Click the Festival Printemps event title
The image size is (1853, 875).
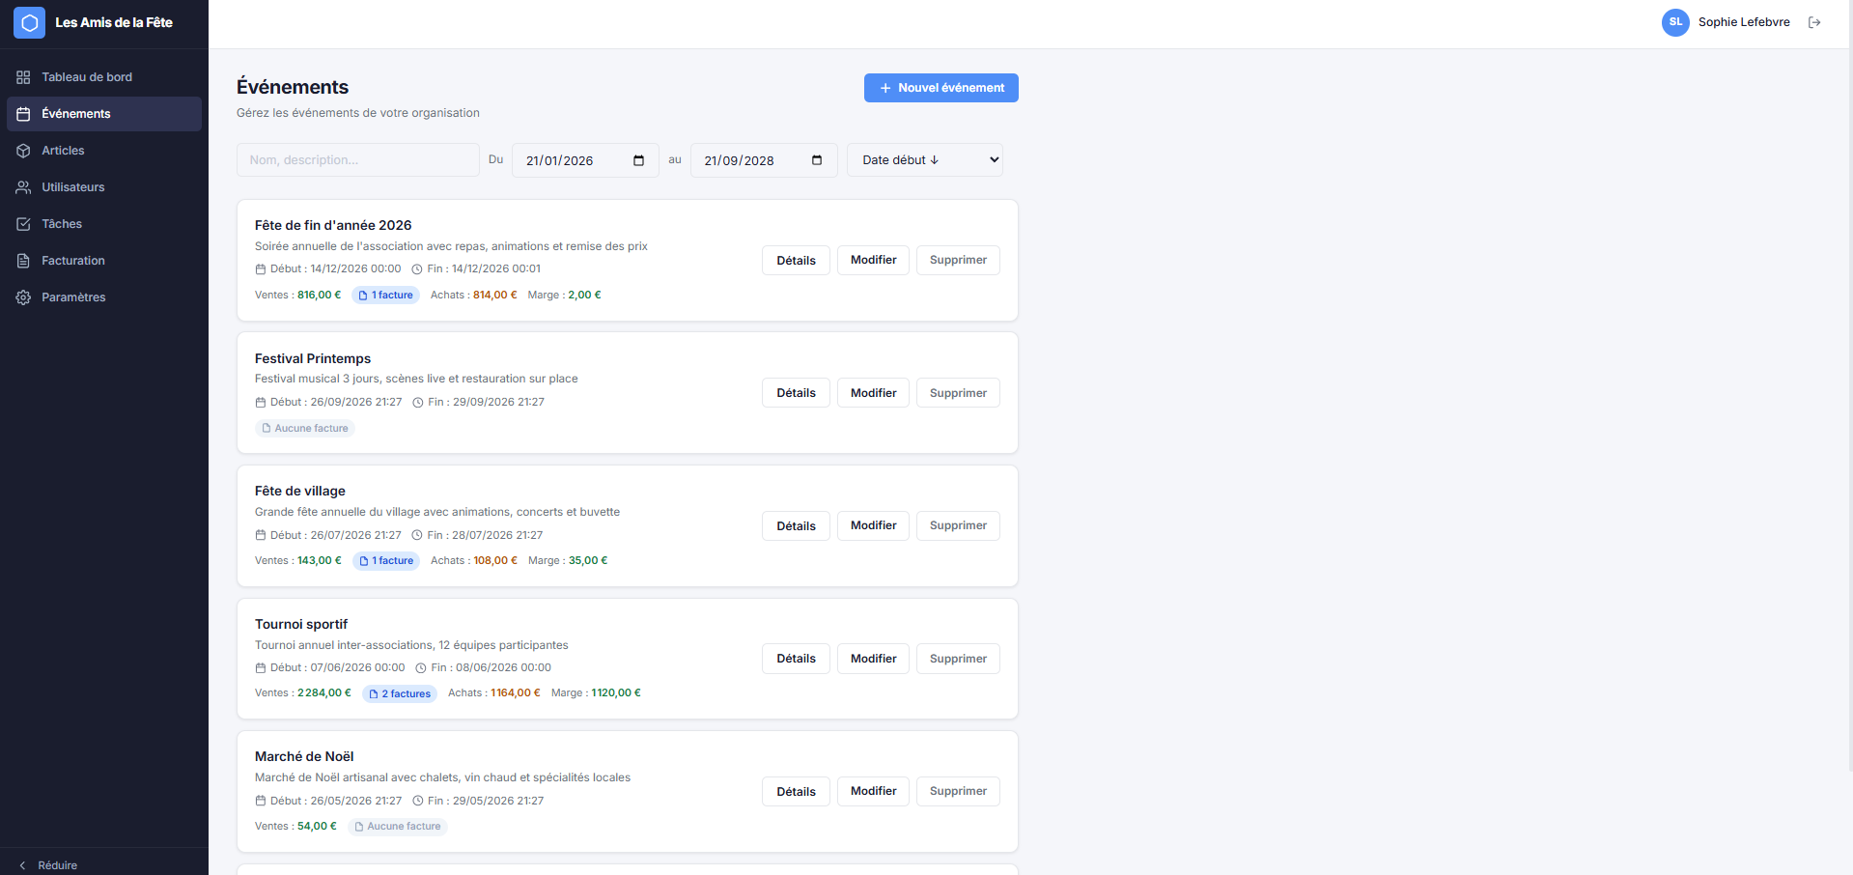(x=313, y=358)
